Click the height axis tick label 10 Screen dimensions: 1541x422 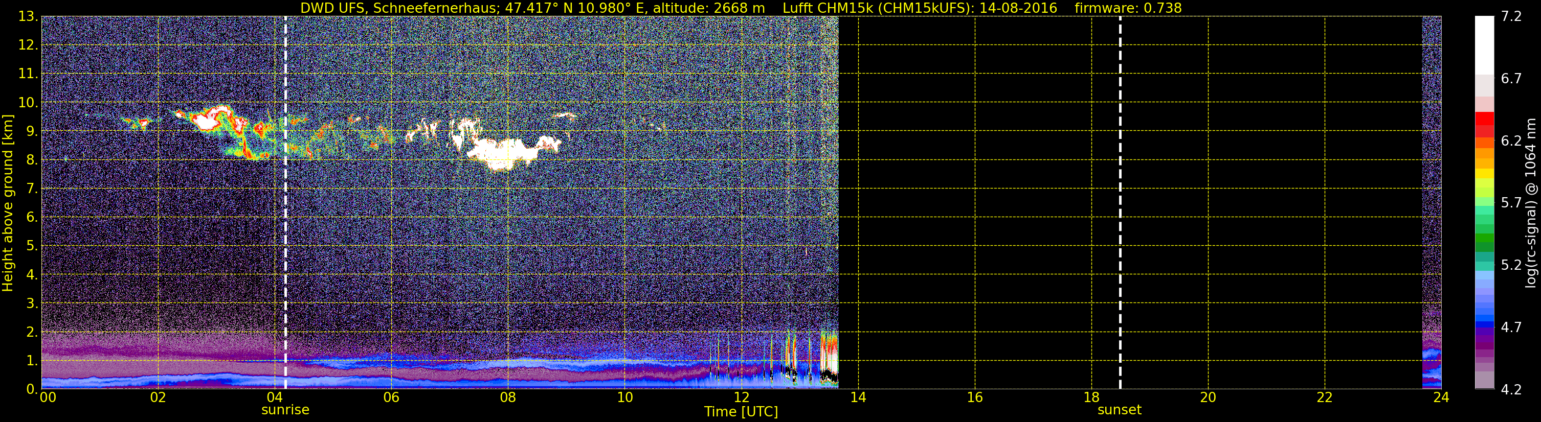pyautogui.click(x=28, y=102)
